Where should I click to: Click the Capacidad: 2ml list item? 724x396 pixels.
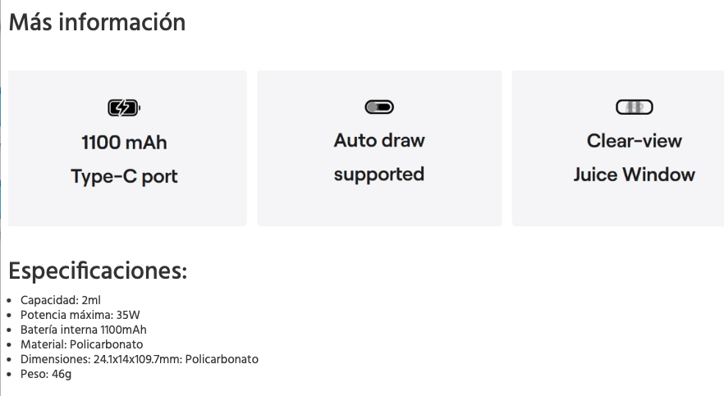click(61, 300)
